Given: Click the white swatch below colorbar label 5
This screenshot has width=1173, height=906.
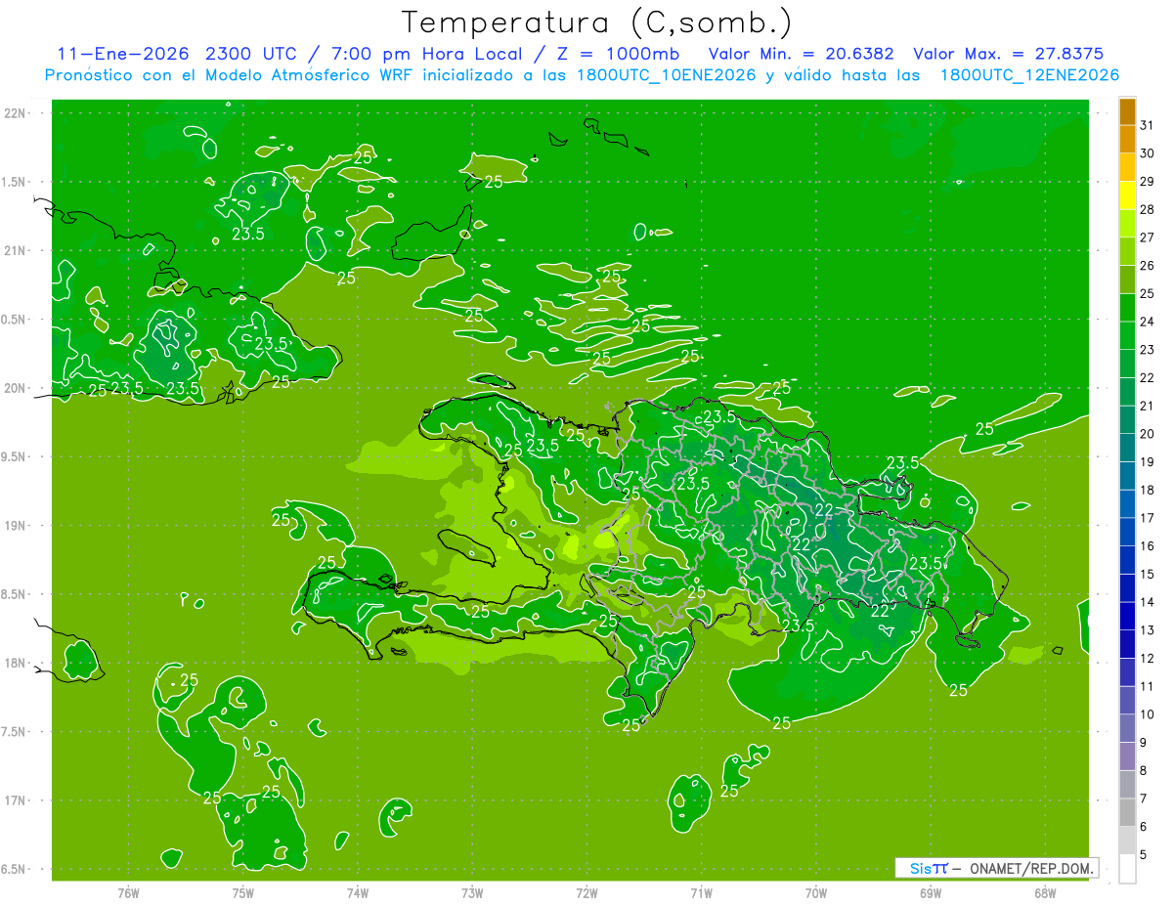Looking at the screenshot, I should (x=1127, y=869).
